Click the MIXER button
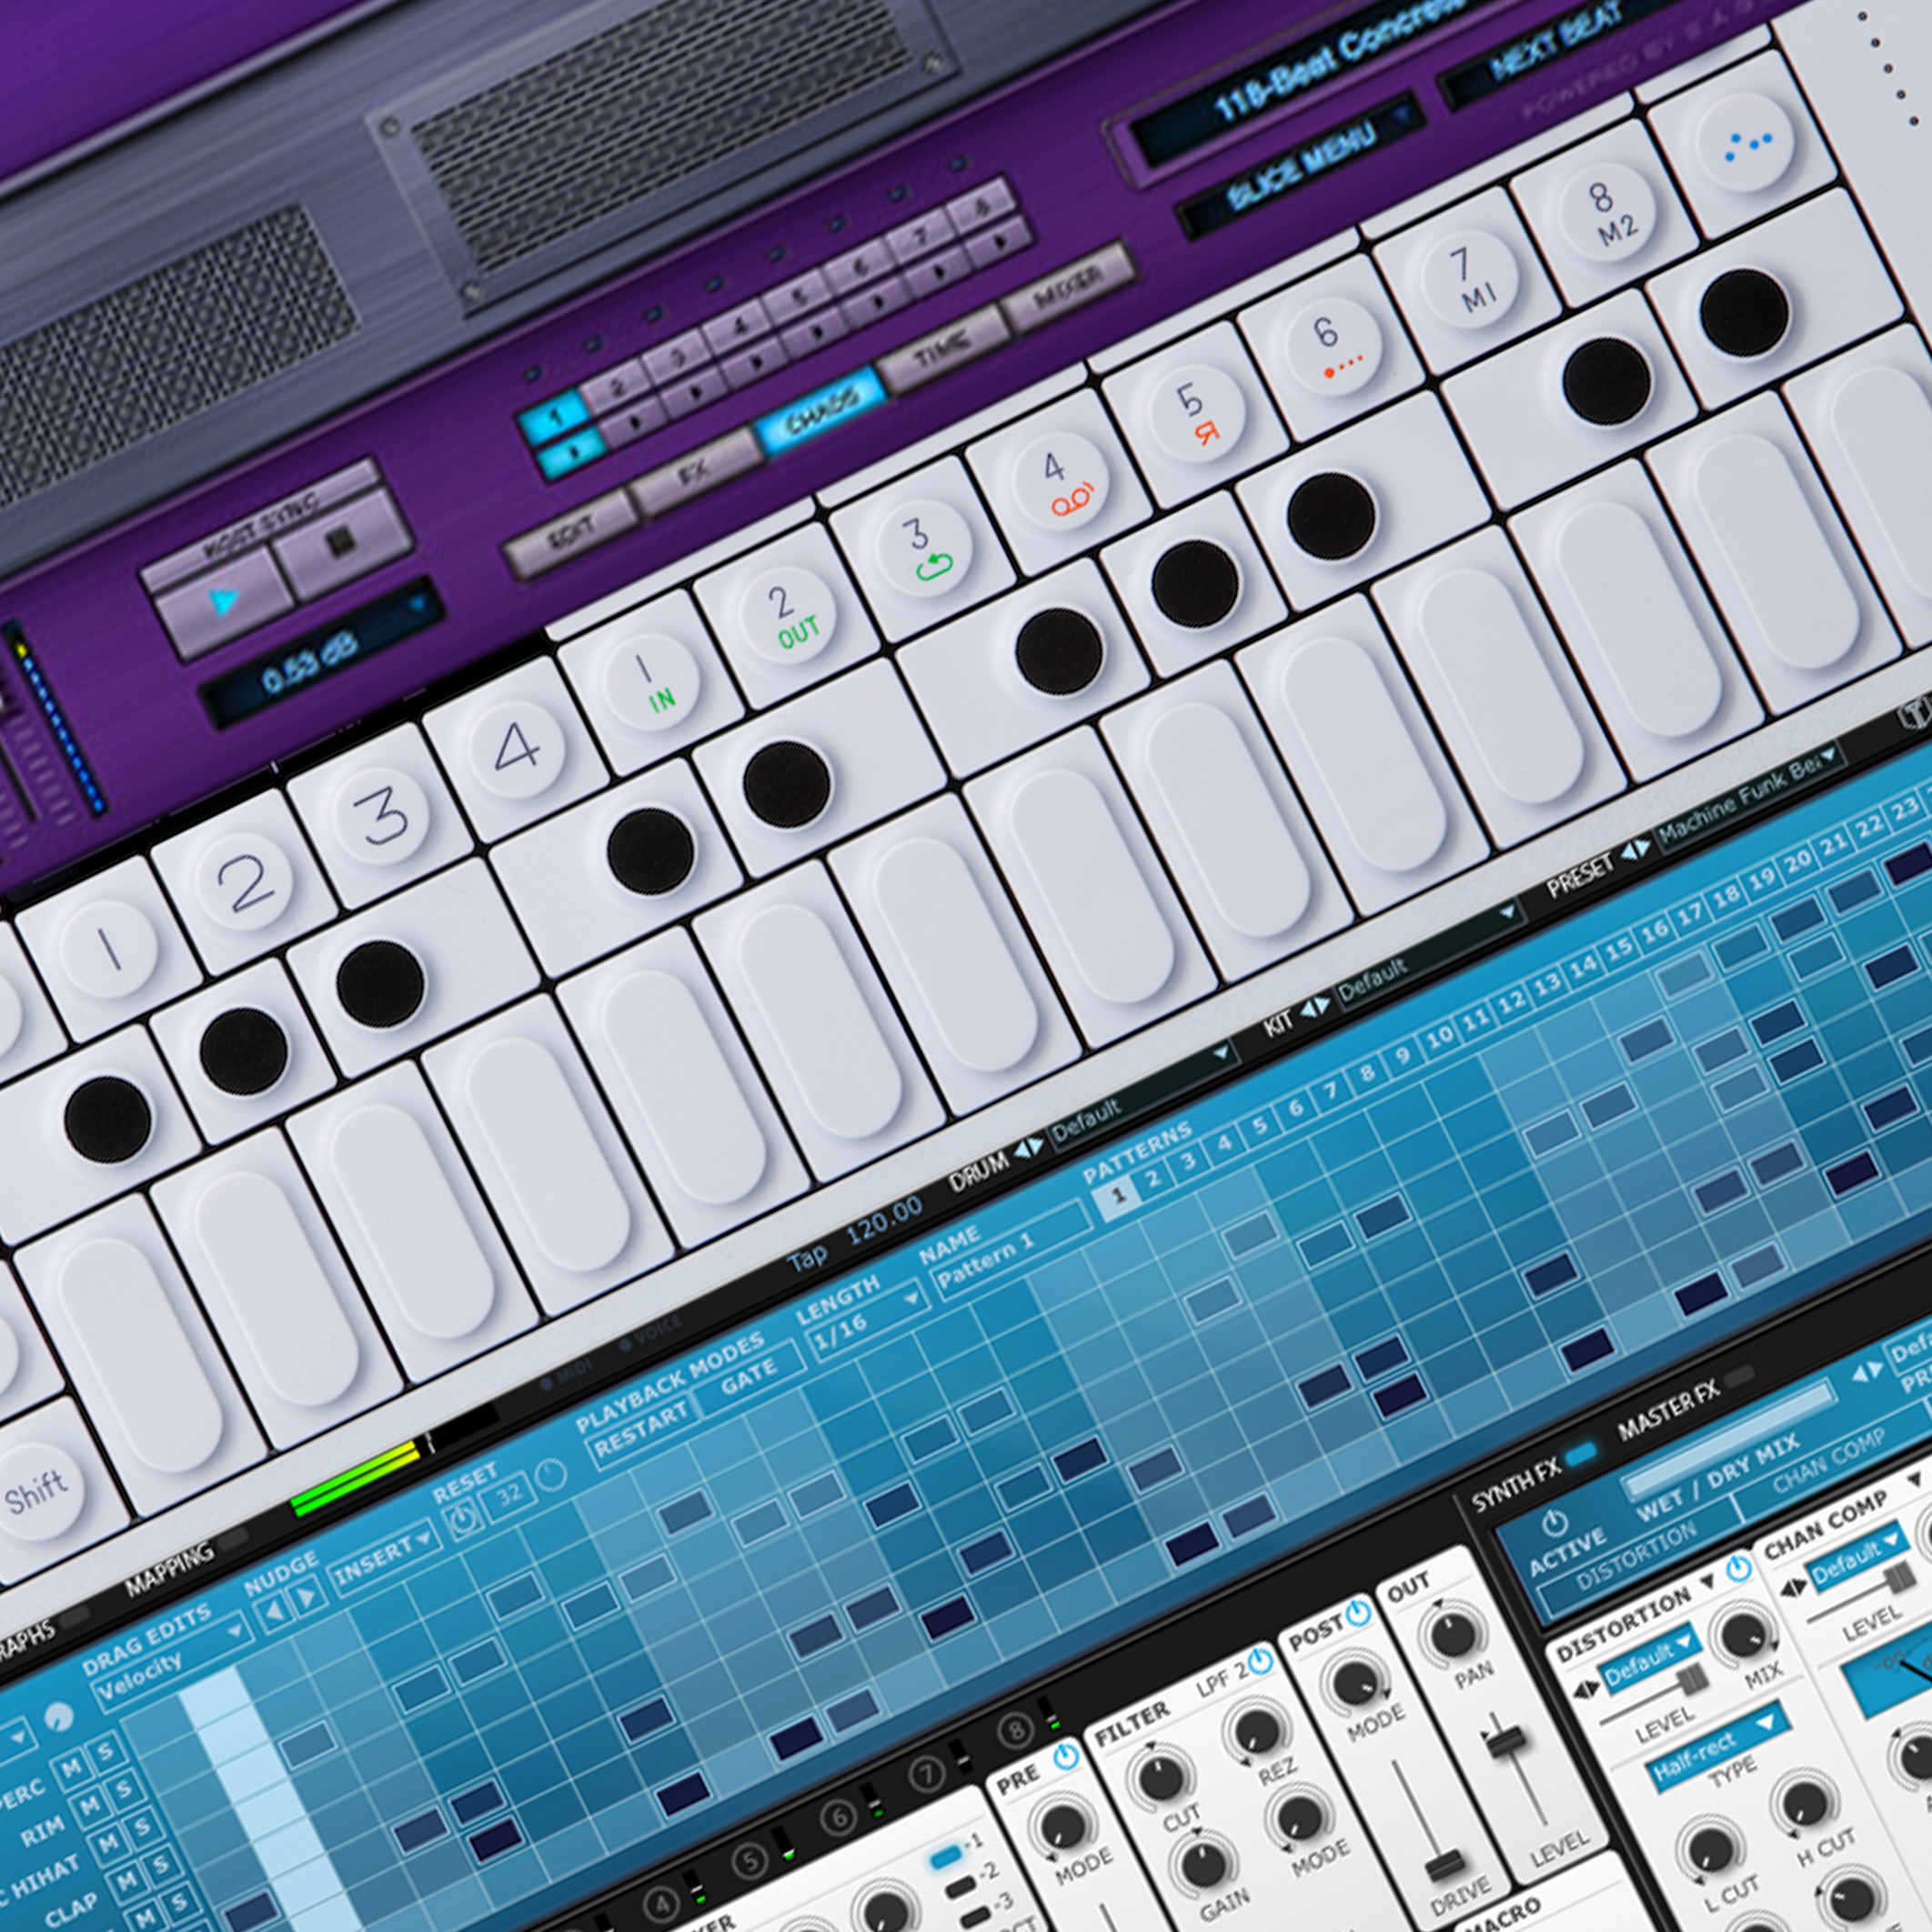The width and height of the screenshot is (1932, 1932). coord(1069,286)
